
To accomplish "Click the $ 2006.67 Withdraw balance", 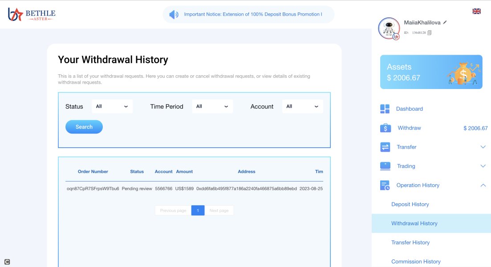I will tap(475, 128).
